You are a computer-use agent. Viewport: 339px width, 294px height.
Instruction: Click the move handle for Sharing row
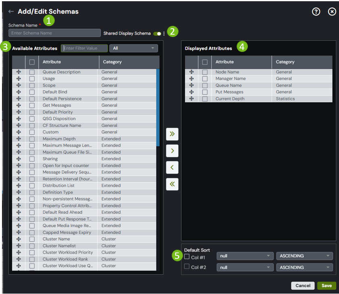tap(19, 159)
